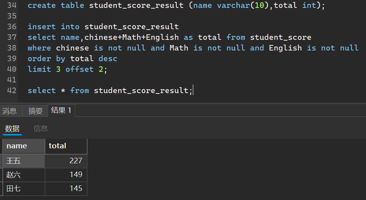The image size is (366, 200).
Task: Place cursor on line number 34
Action: (12, 5)
